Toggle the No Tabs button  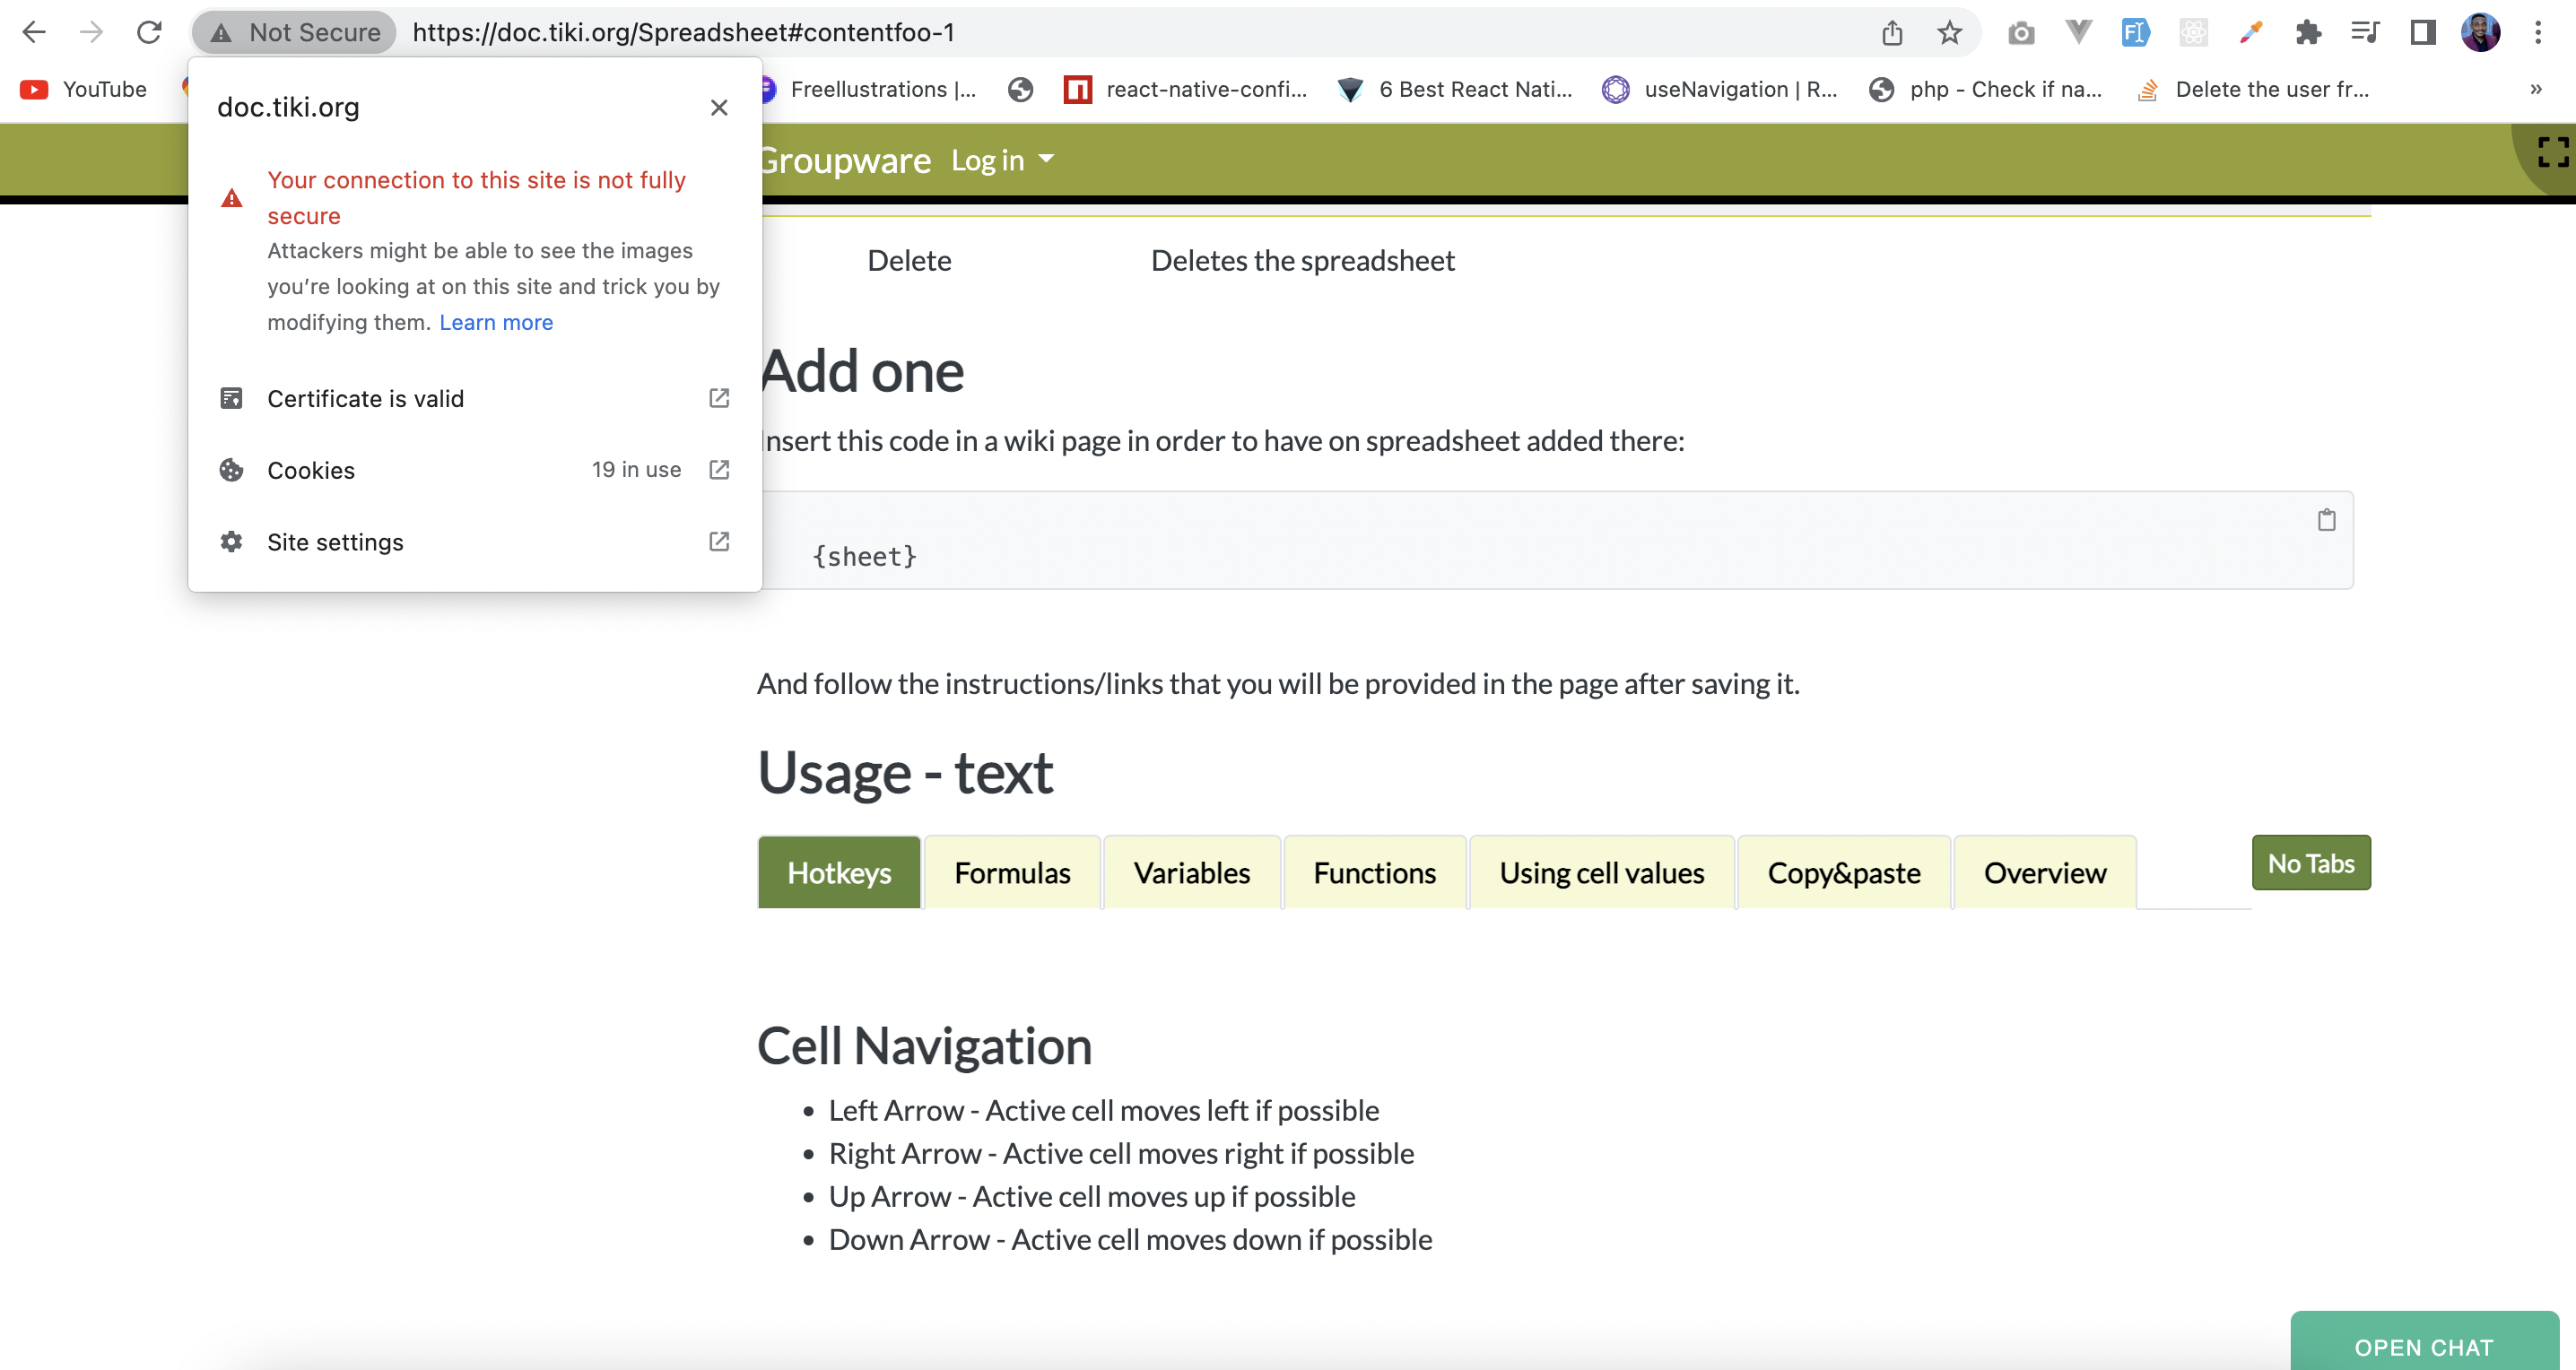(x=2311, y=863)
